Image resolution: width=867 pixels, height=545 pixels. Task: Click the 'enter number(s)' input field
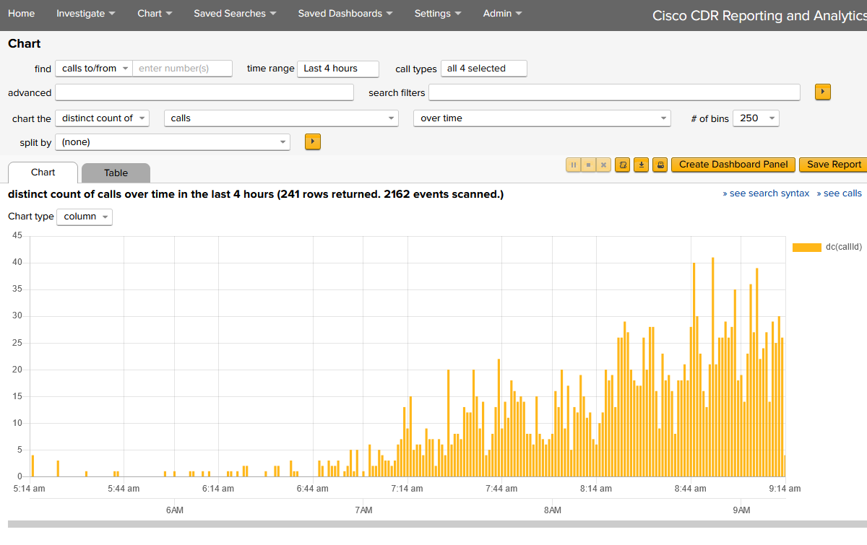tap(183, 68)
